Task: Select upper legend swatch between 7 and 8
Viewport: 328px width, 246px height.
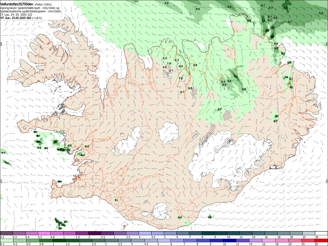Action: (x=195, y=233)
